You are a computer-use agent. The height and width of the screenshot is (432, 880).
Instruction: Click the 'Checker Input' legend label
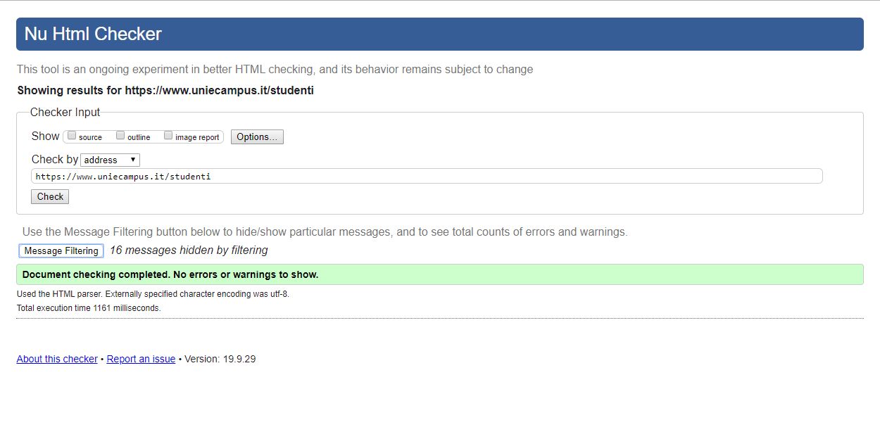[x=65, y=113]
